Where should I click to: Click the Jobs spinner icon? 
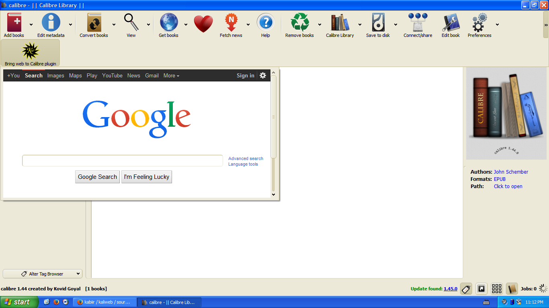click(543, 288)
